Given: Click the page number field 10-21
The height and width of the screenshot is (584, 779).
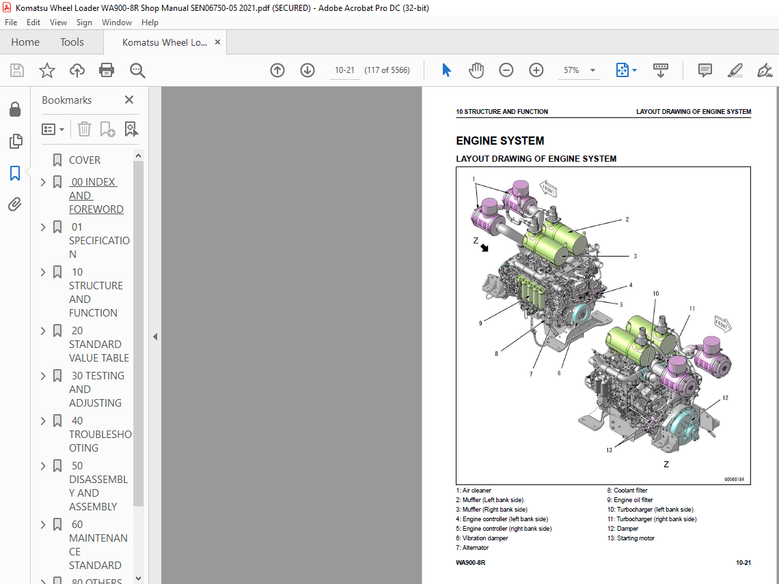Looking at the screenshot, I should click(x=345, y=70).
